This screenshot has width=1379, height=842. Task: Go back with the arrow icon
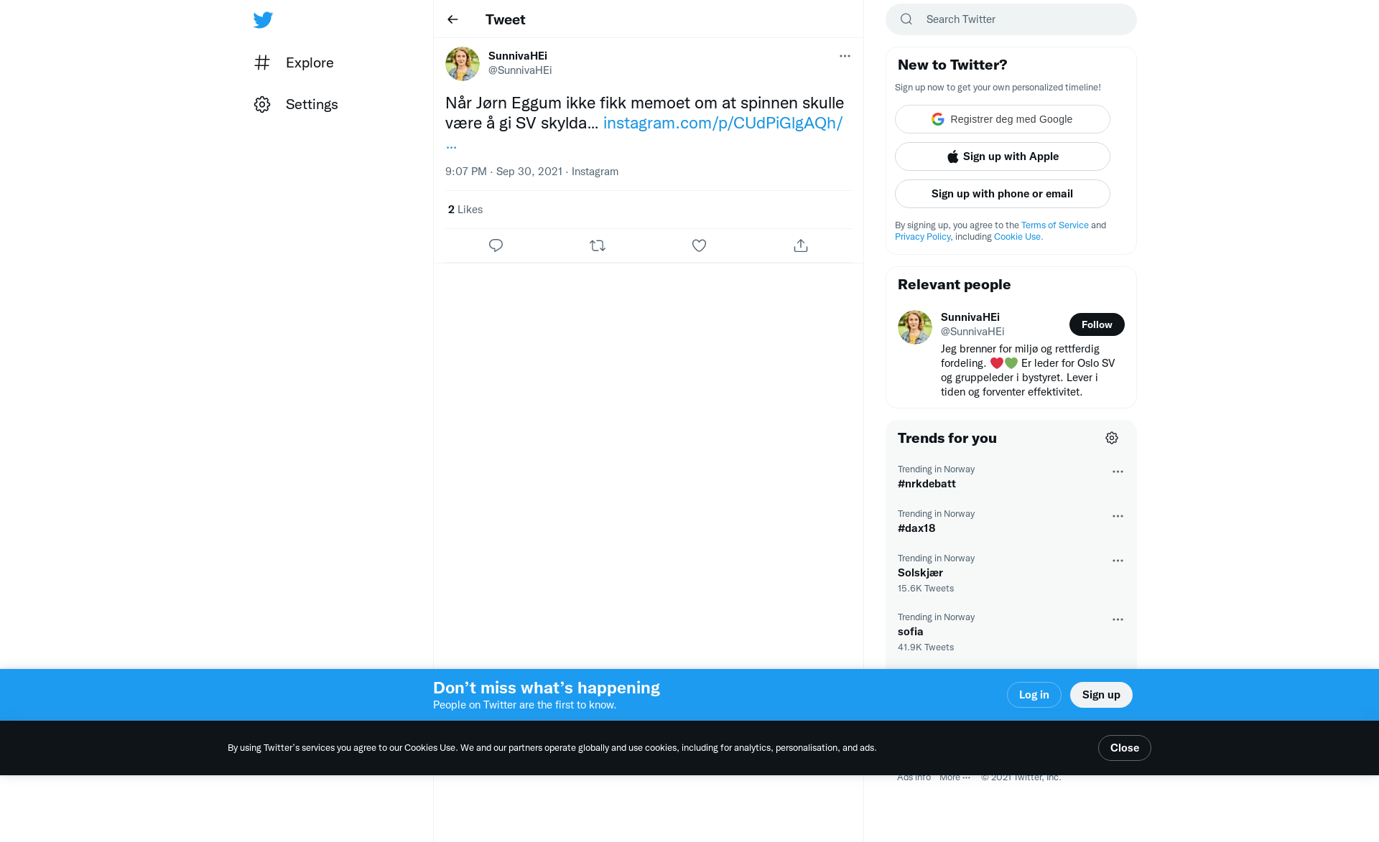pos(452,19)
